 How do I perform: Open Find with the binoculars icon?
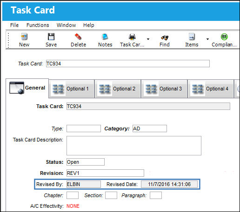[x=165, y=37]
